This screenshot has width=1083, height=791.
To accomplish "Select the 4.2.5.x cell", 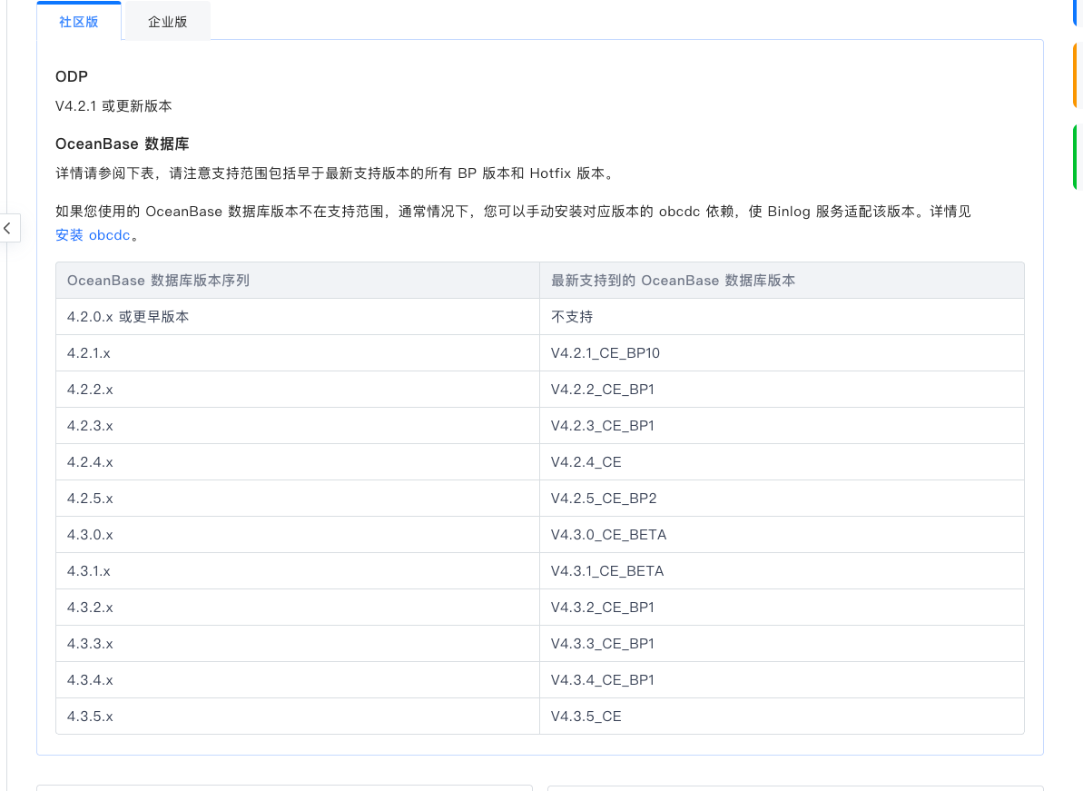I will [x=298, y=498].
